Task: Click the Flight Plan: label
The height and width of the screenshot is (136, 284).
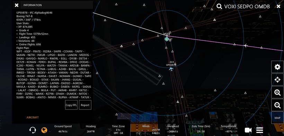Action: coord(23,48)
